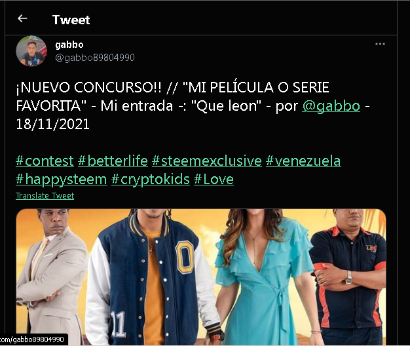410x346 pixels.
Task: Open the @gabbo mention in tweet text
Action: click(331, 106)
